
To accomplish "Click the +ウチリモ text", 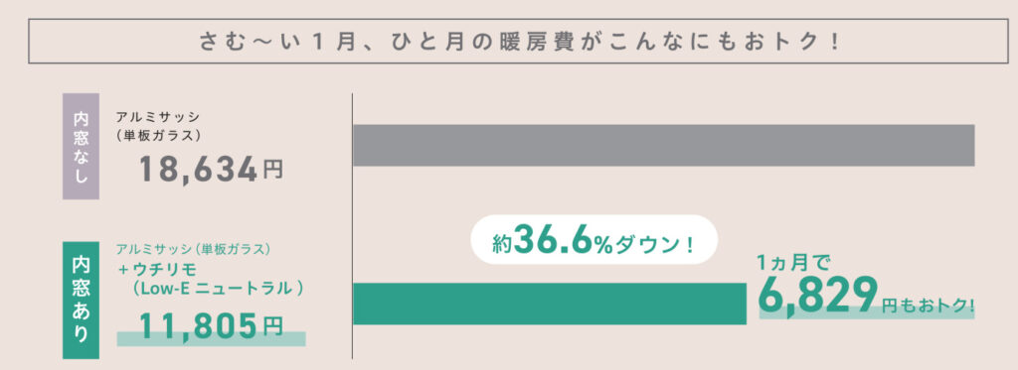I will tap(157, 269).
